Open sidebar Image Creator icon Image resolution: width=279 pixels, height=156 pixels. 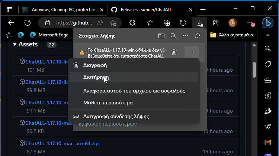(x=267, y=111)
